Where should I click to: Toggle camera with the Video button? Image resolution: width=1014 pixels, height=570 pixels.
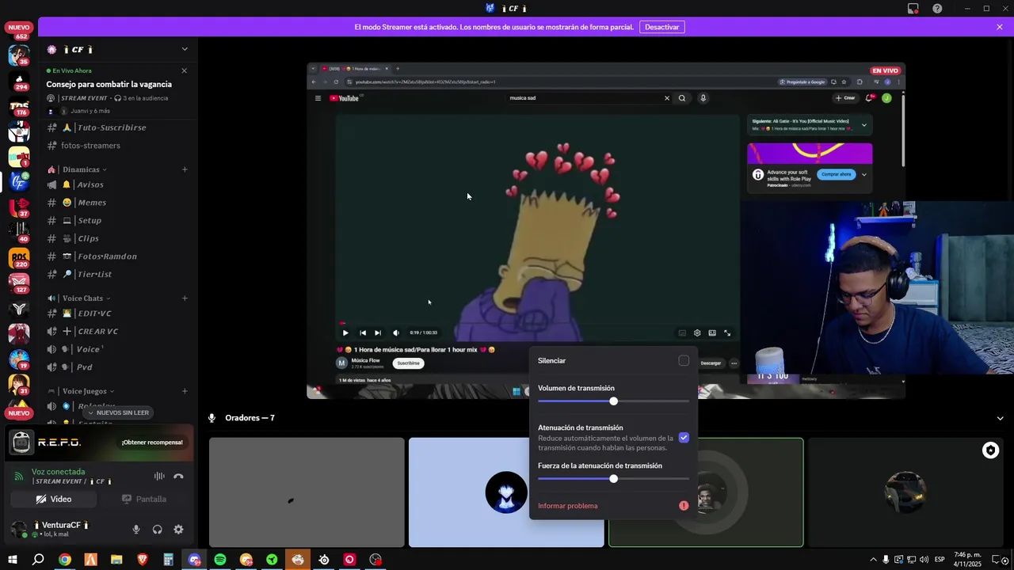(x=54, y=500)
